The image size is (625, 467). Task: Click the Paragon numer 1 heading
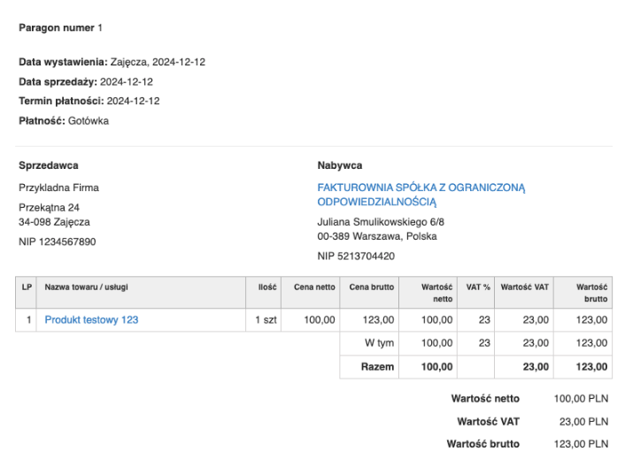point(61,28)
